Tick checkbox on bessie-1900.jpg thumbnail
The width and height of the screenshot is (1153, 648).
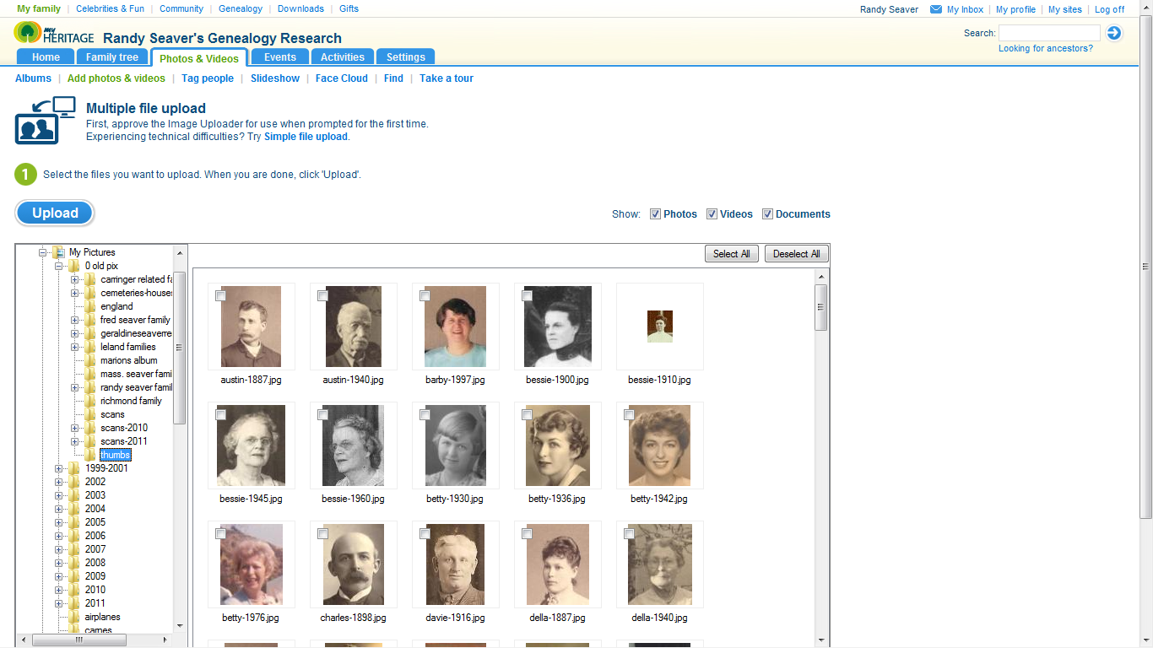click(x=527, y=296)
